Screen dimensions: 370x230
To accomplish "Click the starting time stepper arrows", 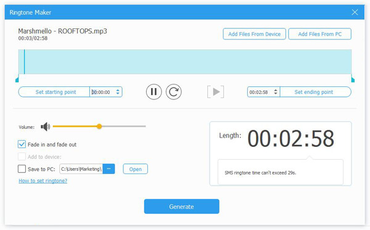I will point(118,92).
